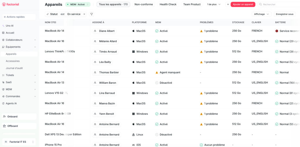This screenshot has height=147, width=300.
Task: Click the Statut filter chip
Action: 52,14
